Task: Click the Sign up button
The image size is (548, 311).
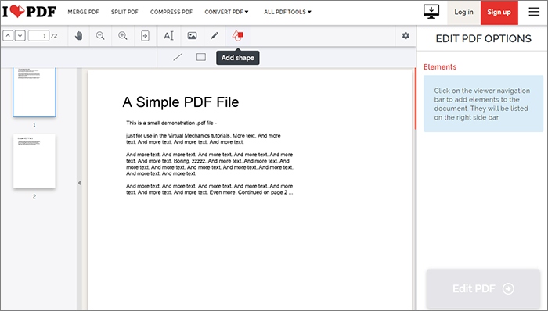Action: (x=499, y=13)
